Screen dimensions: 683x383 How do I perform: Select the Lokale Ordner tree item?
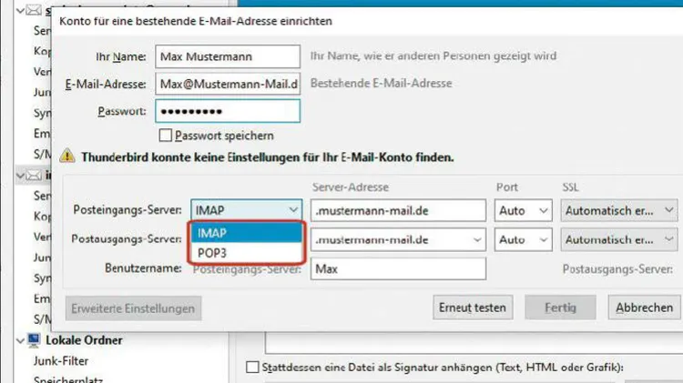[x=84, y=340]
